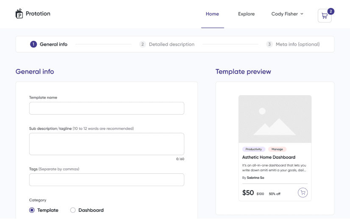Image resolution: width=350 pixels, height=219 pixels.
Task: Go to the Home nav tab
Action: point(212,14)
